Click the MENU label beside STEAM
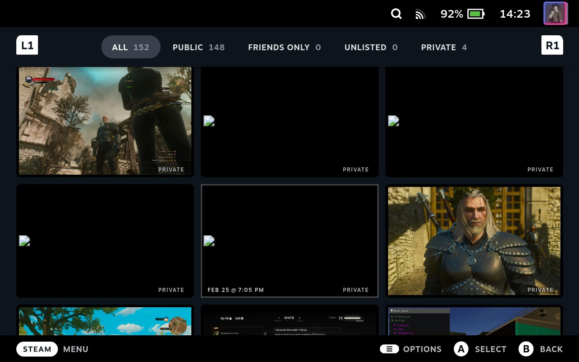The width and height of the screenshot is (579, 362). coord(76,349)
